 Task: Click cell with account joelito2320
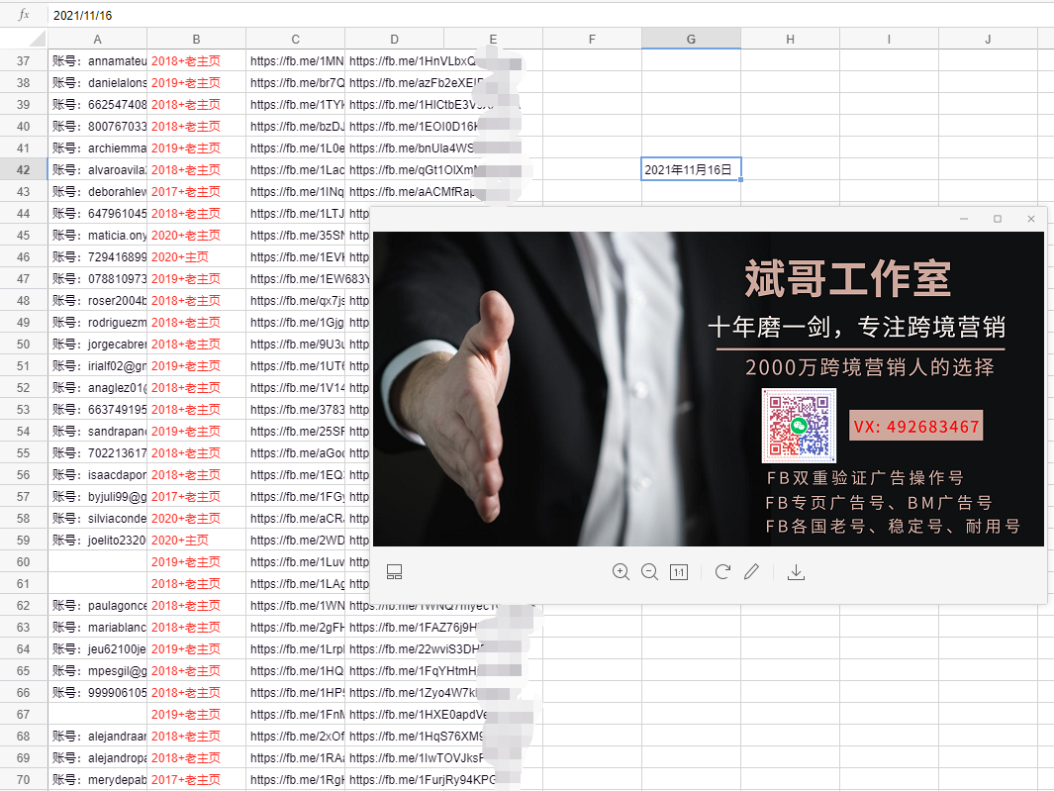coord(97,541)
